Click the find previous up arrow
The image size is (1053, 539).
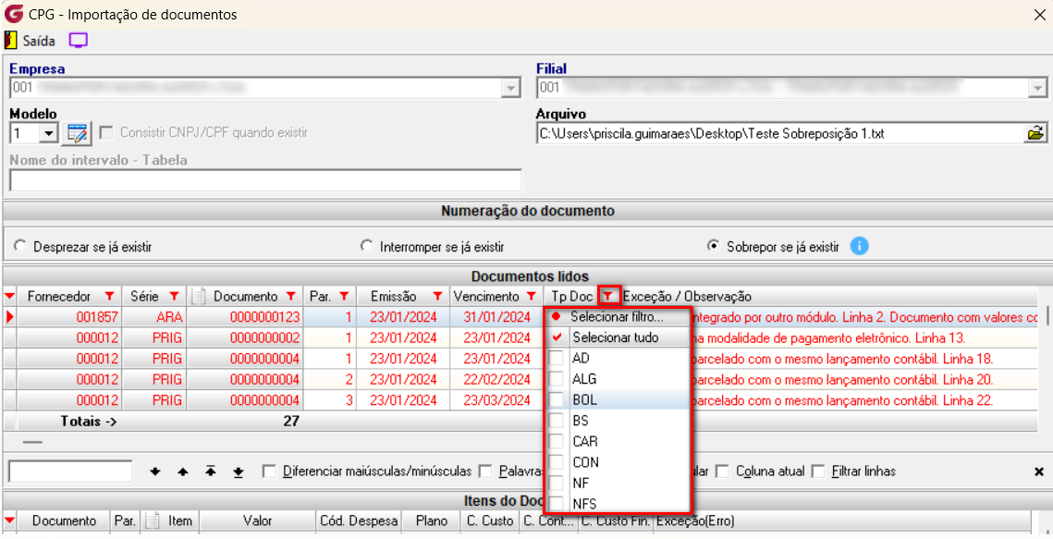point(183,472)
